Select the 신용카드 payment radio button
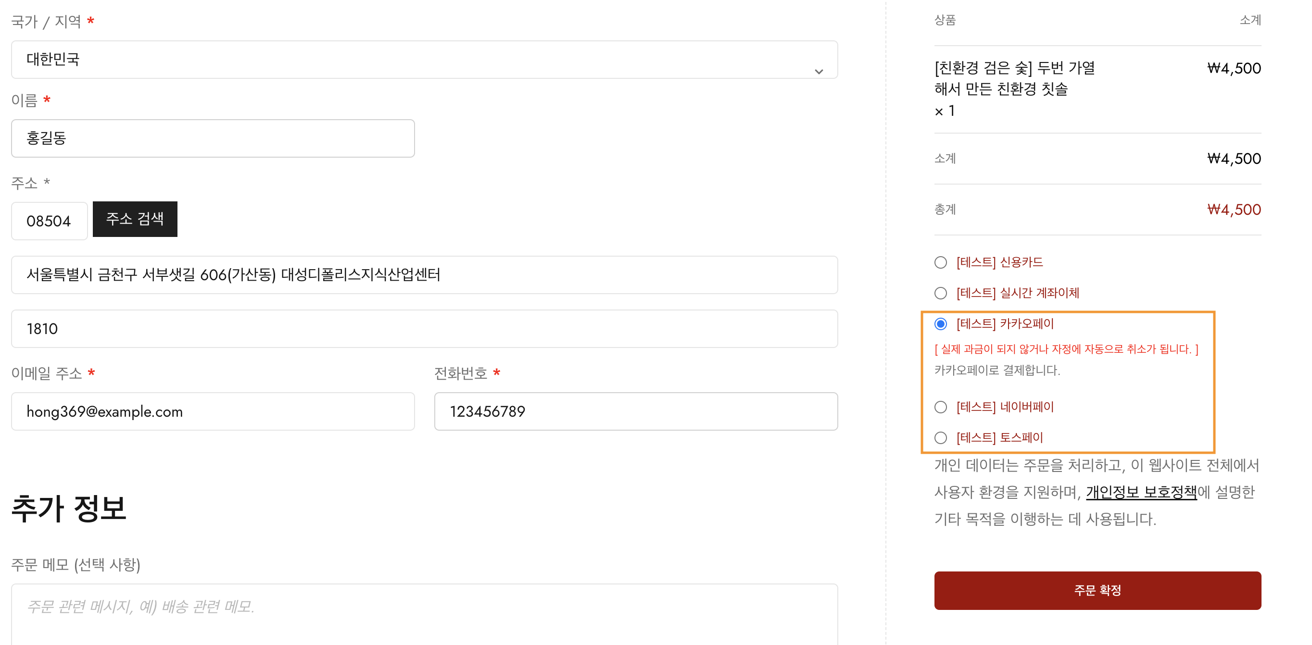Viewport: 1312px width, 645px height. pos(940,263)
